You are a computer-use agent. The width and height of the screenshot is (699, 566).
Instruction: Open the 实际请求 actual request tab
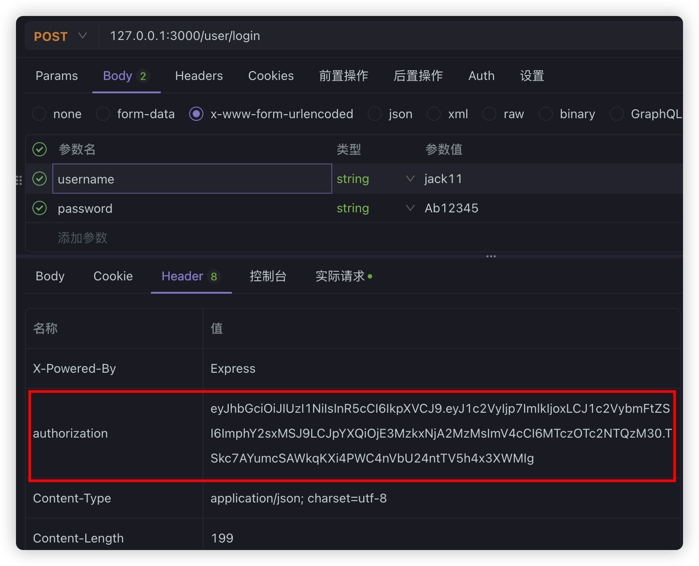341,276
